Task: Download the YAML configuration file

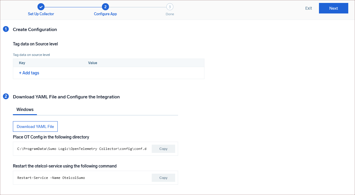Action: click(35, 126)
